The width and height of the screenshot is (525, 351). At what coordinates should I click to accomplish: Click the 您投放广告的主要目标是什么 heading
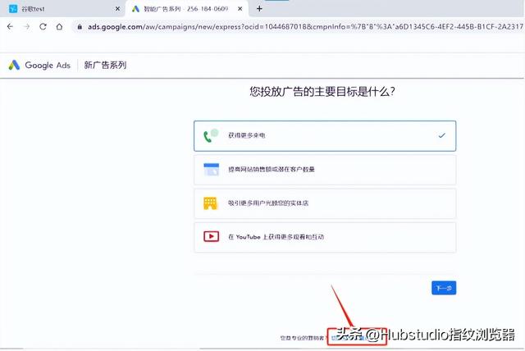point(322,91)
